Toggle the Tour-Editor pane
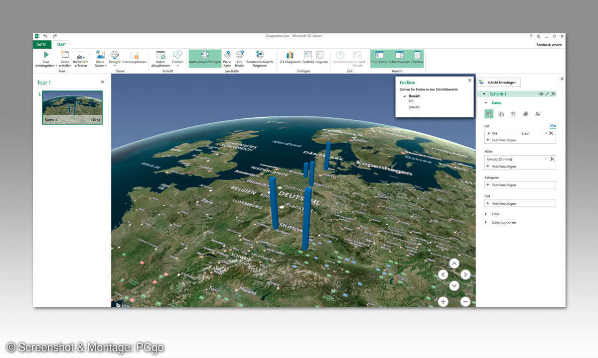This screenshot has height=358, width=598. 379,58
